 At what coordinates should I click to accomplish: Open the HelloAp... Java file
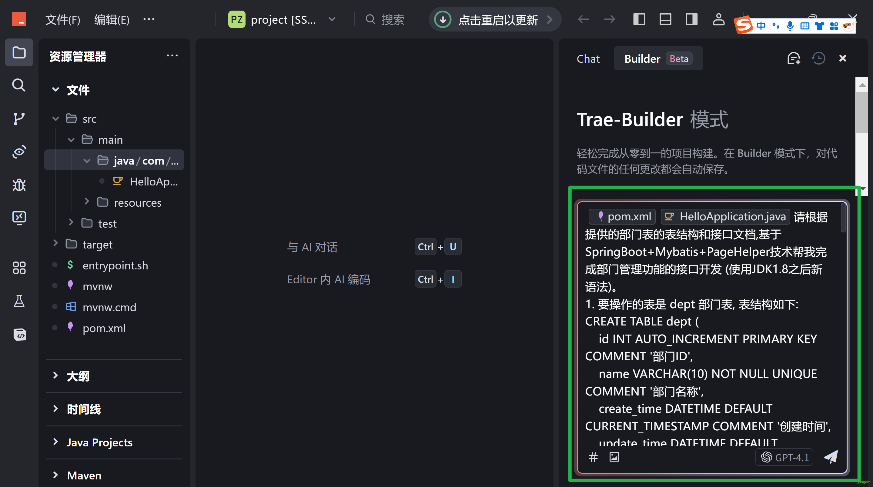point(146,182)
